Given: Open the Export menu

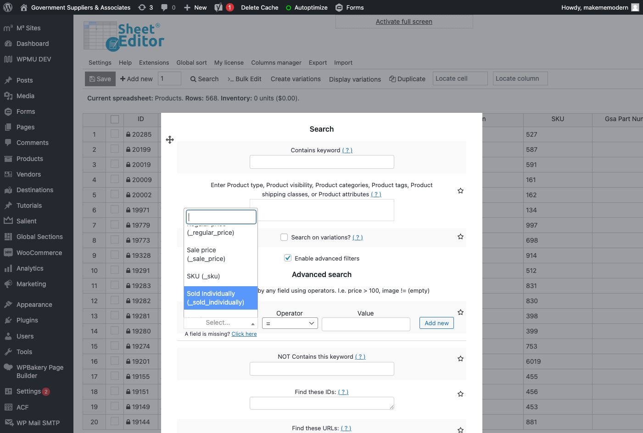Looking at the screenshot, I should click(318, 63).
